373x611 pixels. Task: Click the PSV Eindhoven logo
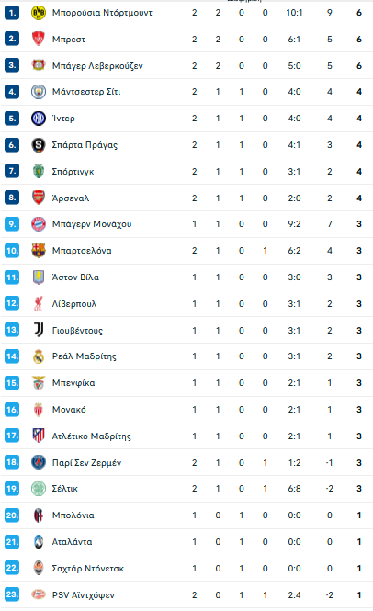(39, 594)
